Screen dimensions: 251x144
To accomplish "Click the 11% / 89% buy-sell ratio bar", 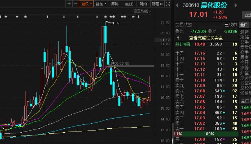I will (206, 134).
